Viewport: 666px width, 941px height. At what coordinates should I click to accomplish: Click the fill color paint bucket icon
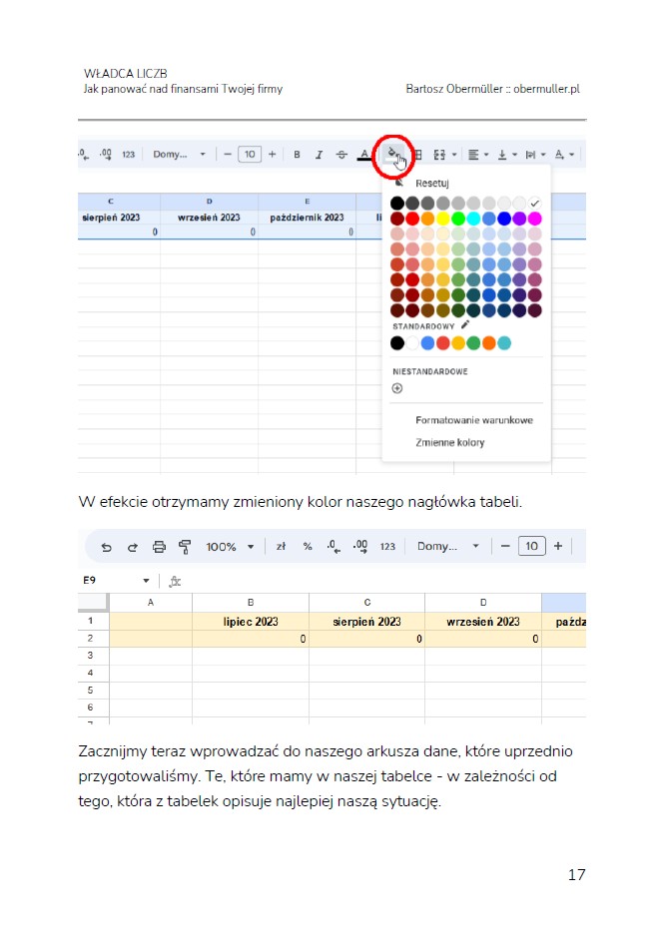391,153
